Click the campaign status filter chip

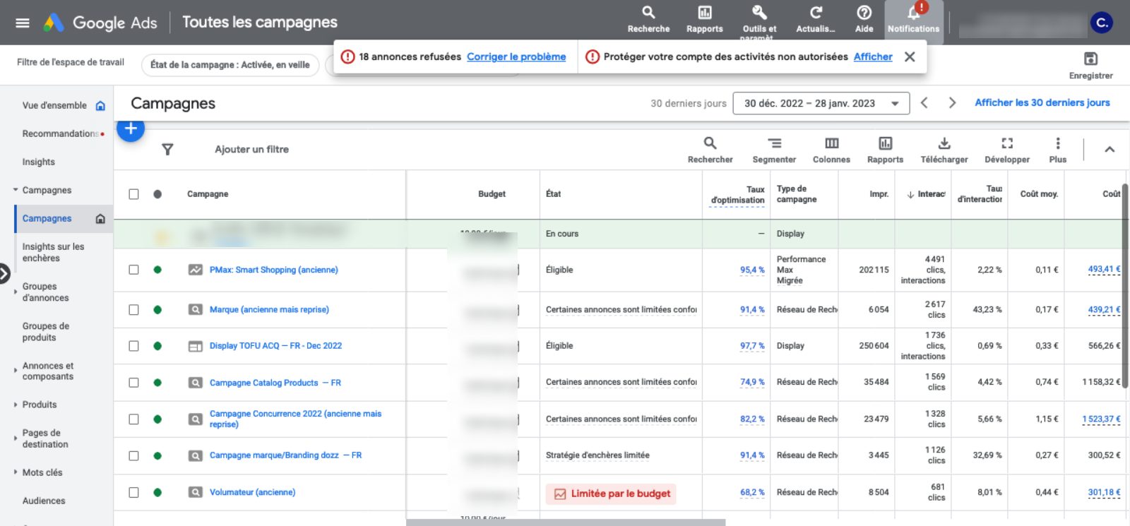(230, 64)
